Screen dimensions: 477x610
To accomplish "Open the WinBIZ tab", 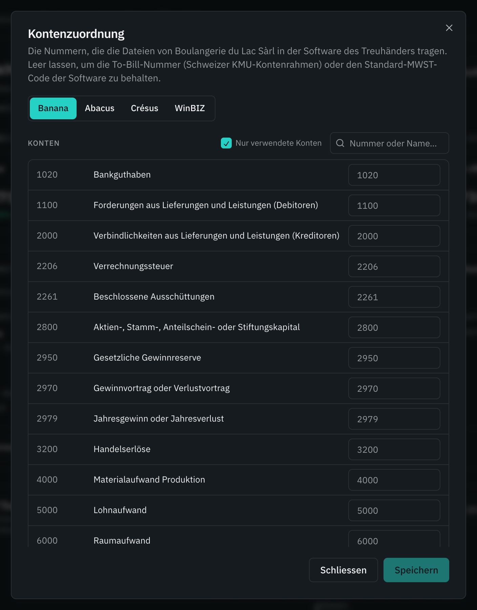I will (190, 108).
